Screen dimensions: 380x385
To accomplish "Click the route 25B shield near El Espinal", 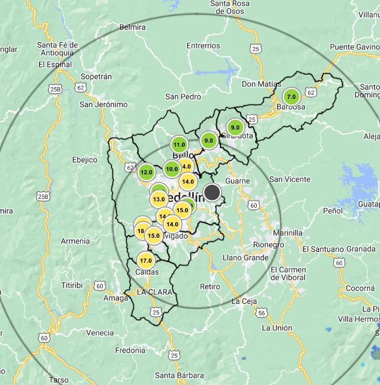I will click(55, 89).
